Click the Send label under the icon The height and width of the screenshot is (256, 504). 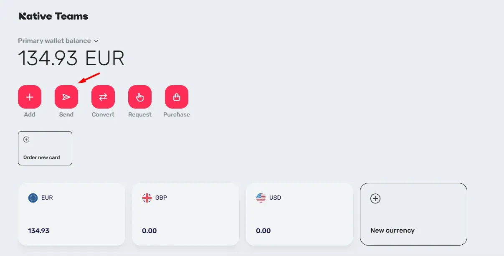coord(66,114)
